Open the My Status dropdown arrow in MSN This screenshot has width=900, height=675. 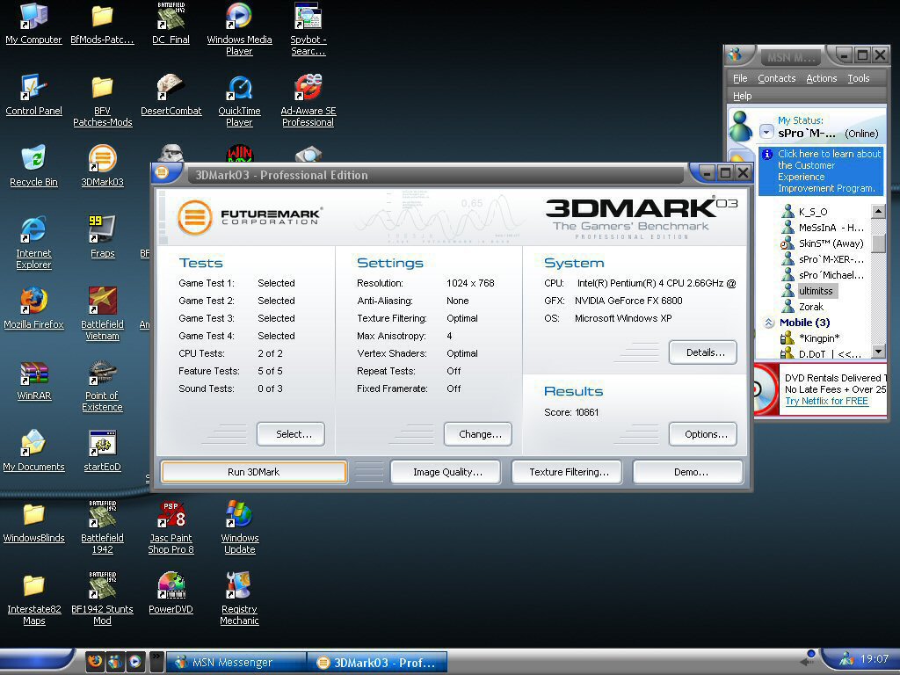click(766, 132)
